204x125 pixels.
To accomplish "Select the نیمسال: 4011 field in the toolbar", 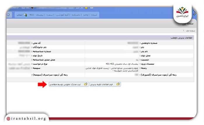I will (x=36, y=15).
